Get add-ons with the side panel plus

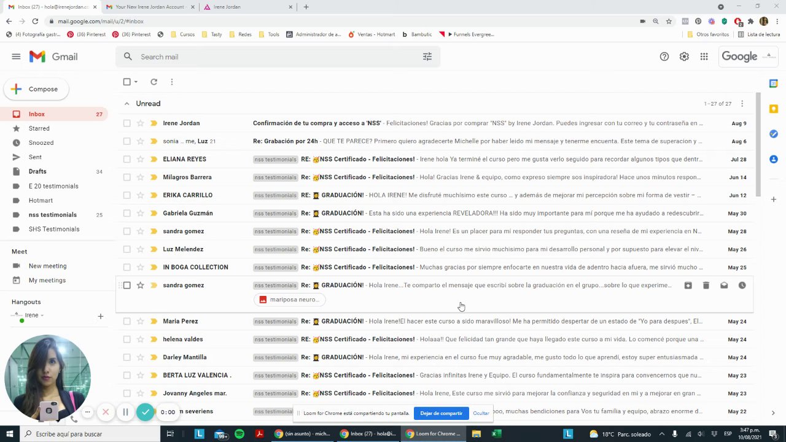(x=774, y=200)
